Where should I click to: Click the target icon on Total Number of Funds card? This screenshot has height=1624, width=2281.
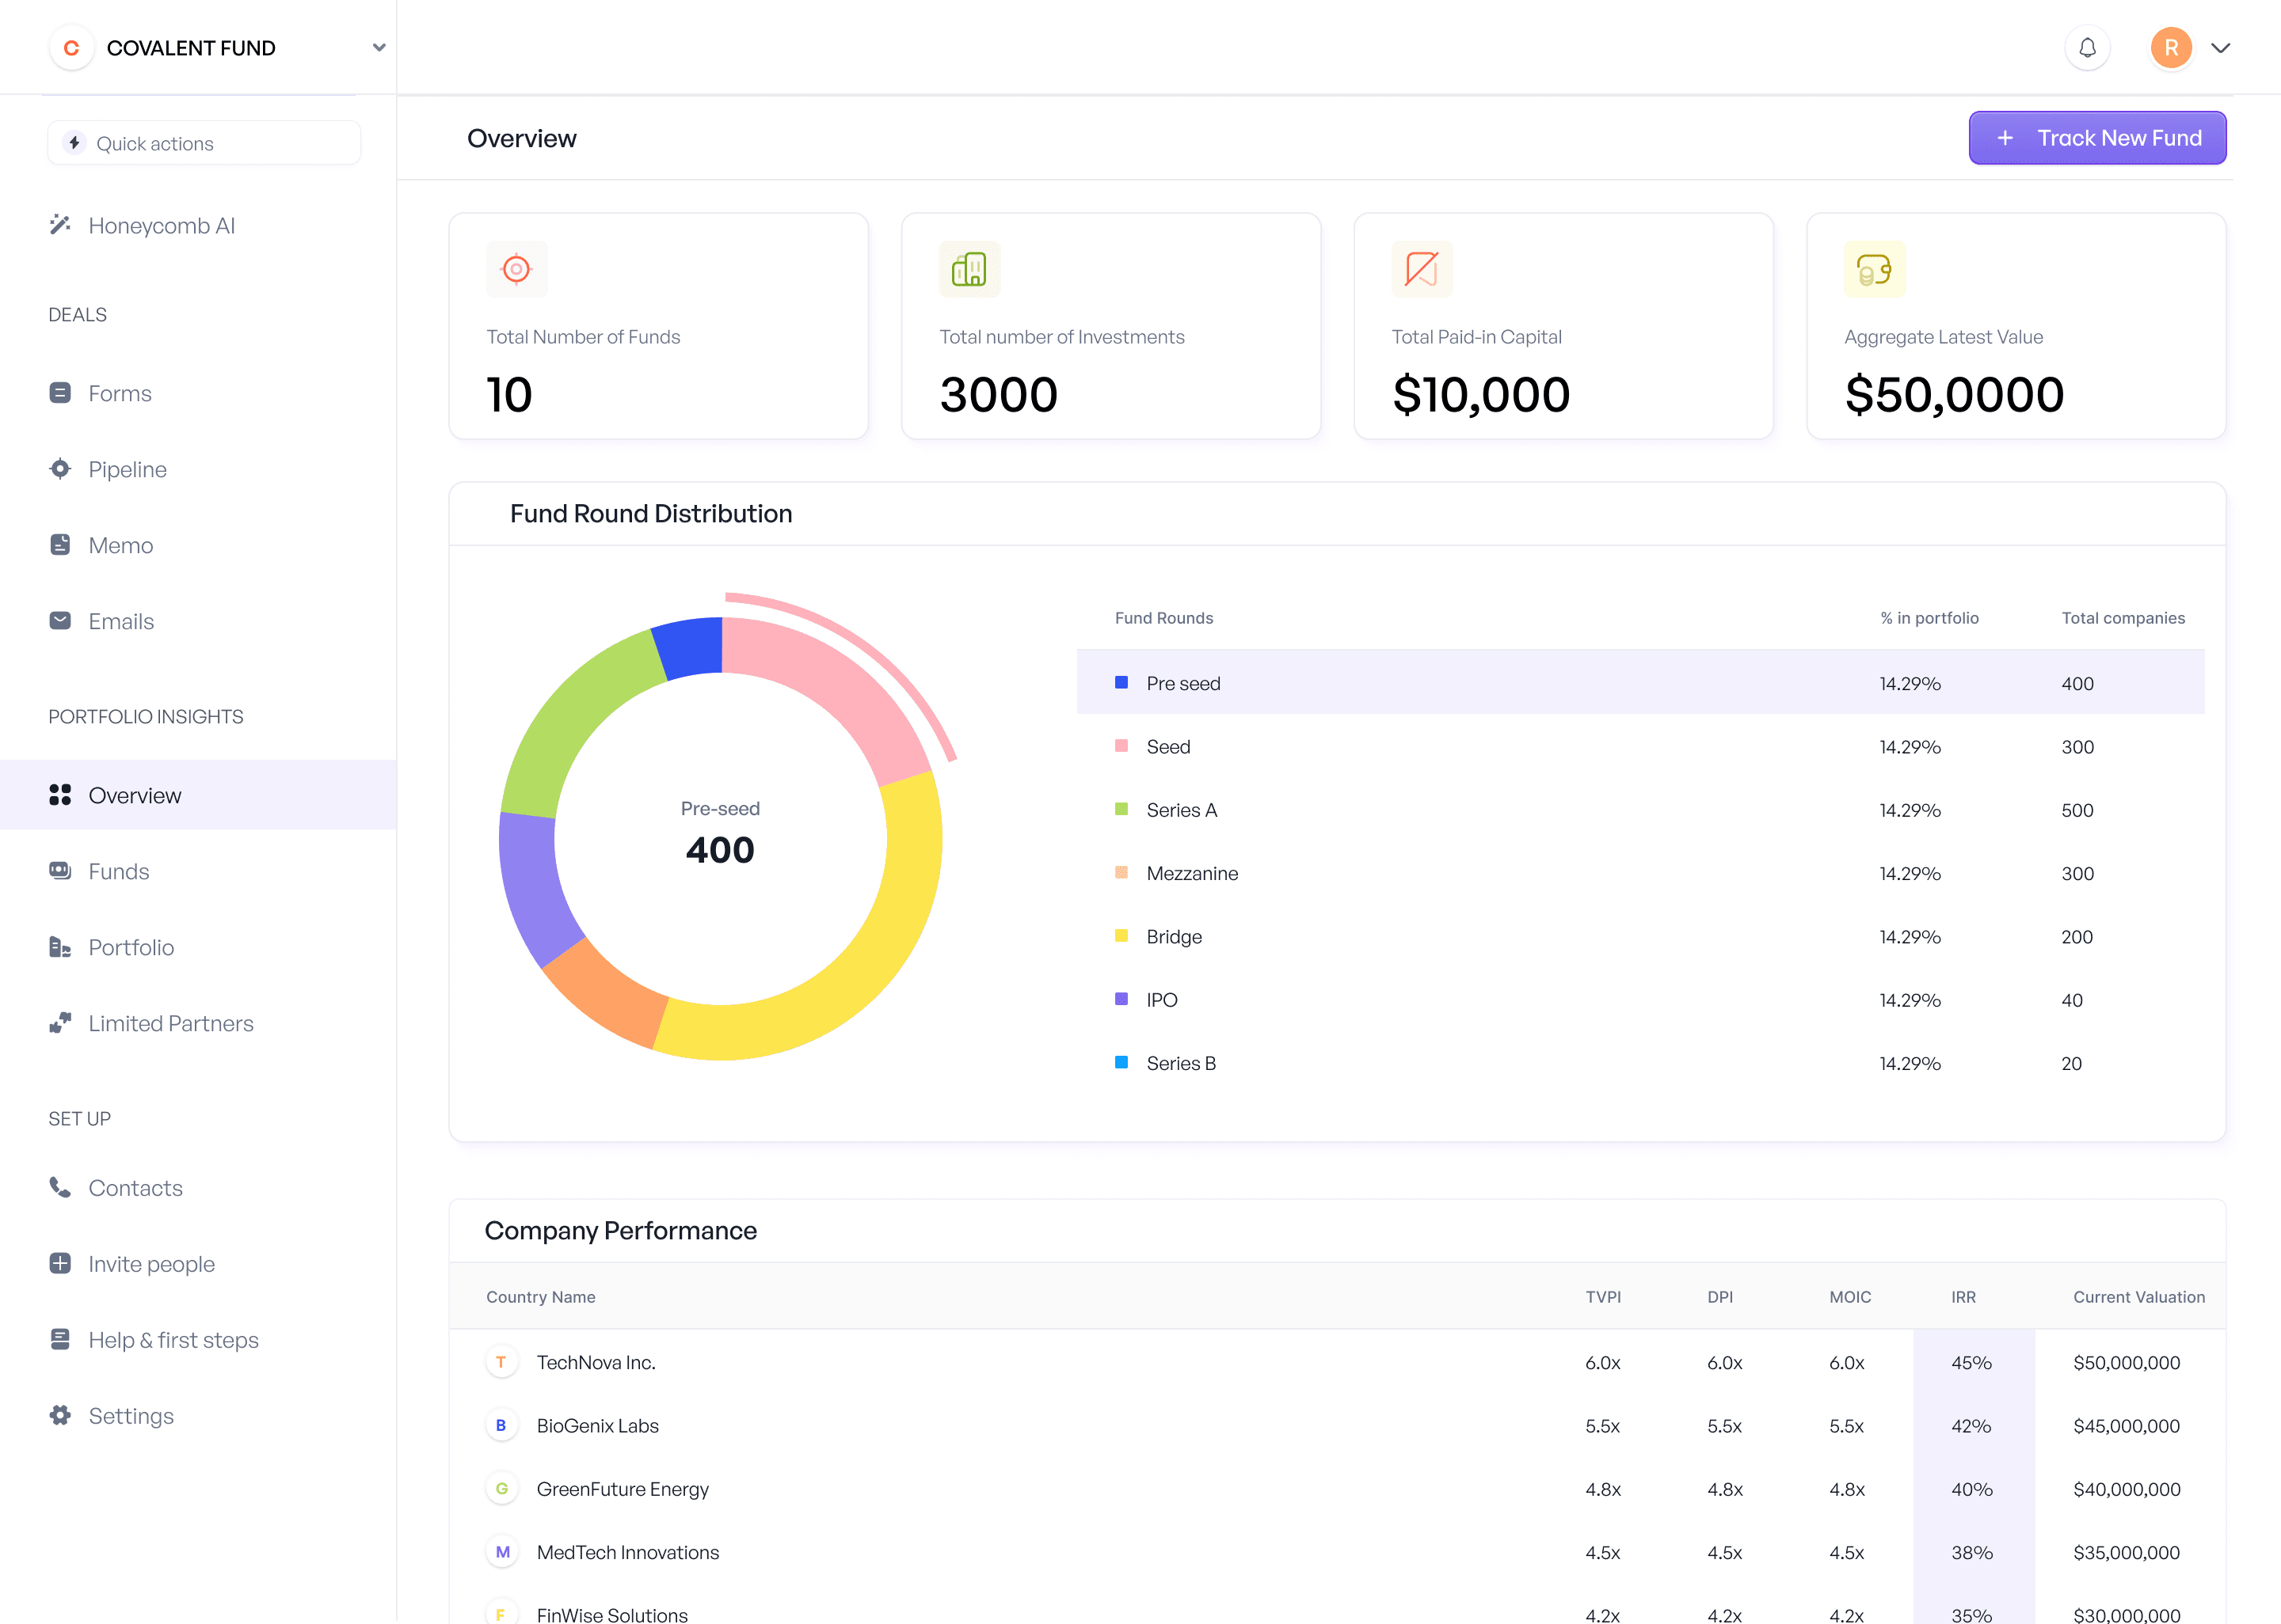coord(516,269)
